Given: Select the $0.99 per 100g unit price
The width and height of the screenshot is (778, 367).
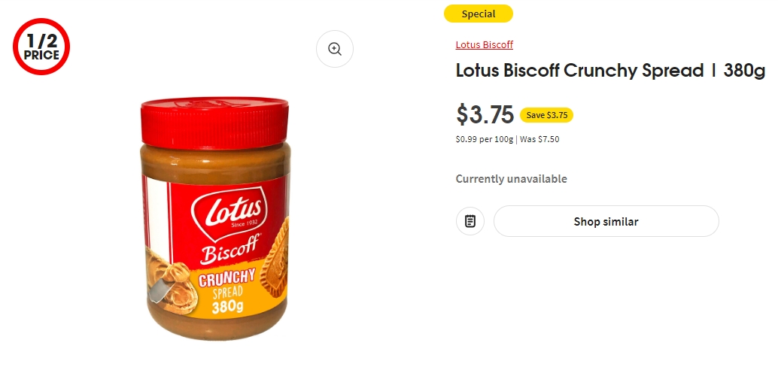Looking at the screenshot, I should click(x=485, y=139).
